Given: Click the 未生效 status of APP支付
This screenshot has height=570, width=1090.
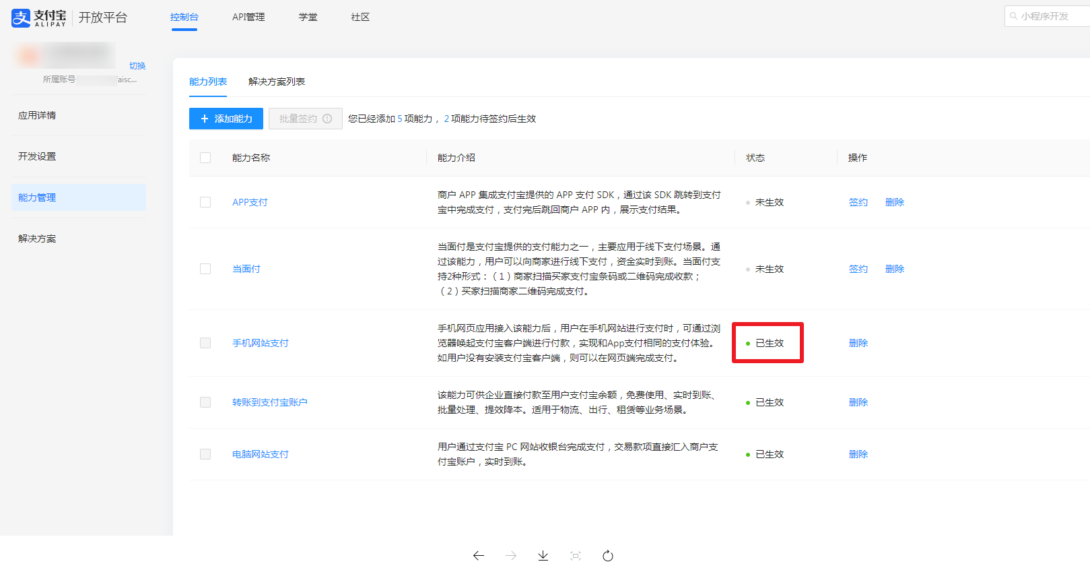Looking at the screenshot, I should [x=765, y=202].
